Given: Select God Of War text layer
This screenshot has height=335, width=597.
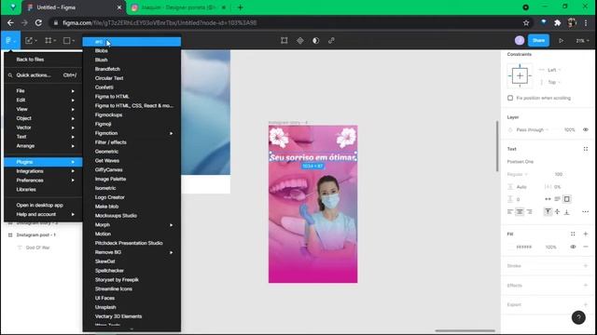Looking at the screenshot, I should 37,248.
